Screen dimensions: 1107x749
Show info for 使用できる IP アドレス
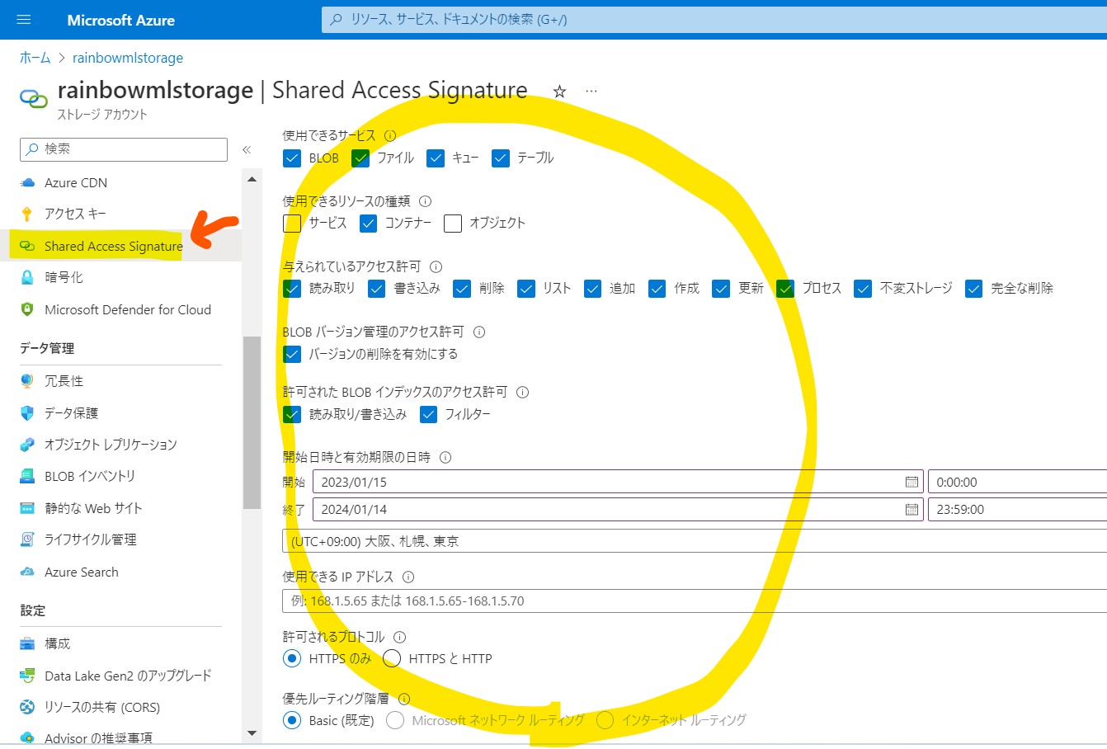(x=408, y=577)
